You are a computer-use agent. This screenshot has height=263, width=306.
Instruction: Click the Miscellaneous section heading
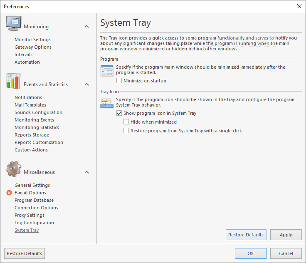[x=39, y=172]
